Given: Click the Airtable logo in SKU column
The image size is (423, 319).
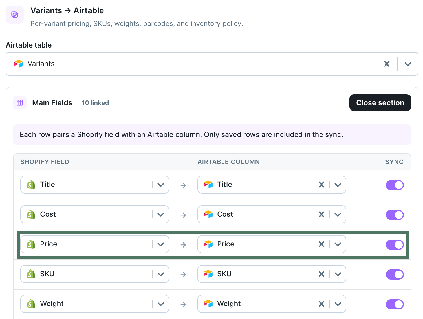Looking at the screenshot, I should (208, 274).
